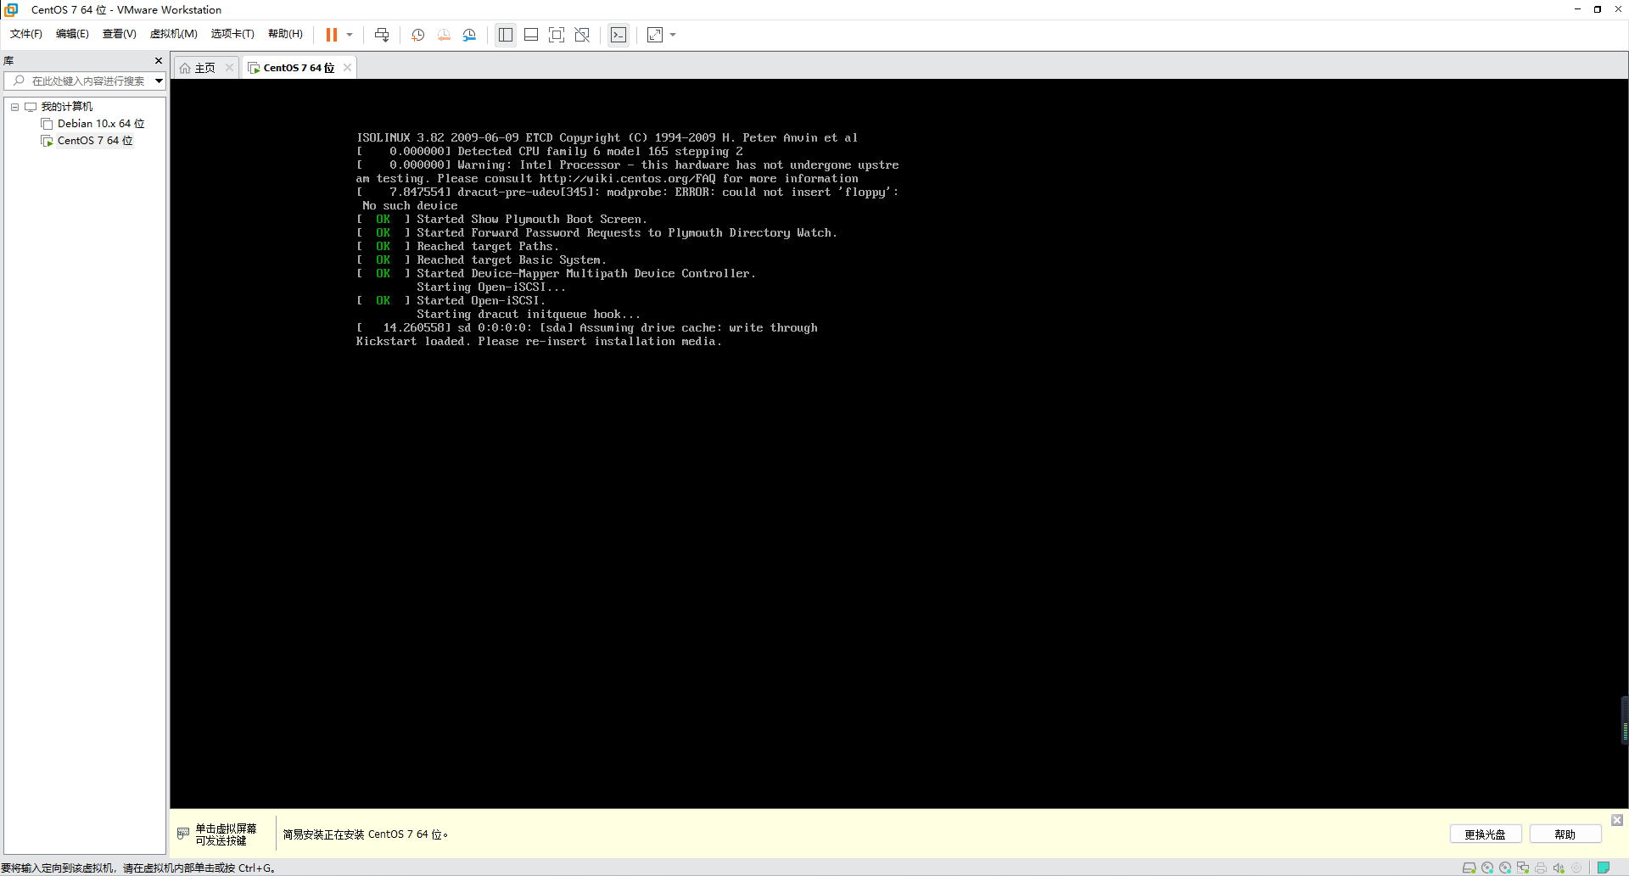Image resolution: width=1629 pixels, height=876 pixels.
Task: Close the library panel
Action: click(x=158, y=60)
